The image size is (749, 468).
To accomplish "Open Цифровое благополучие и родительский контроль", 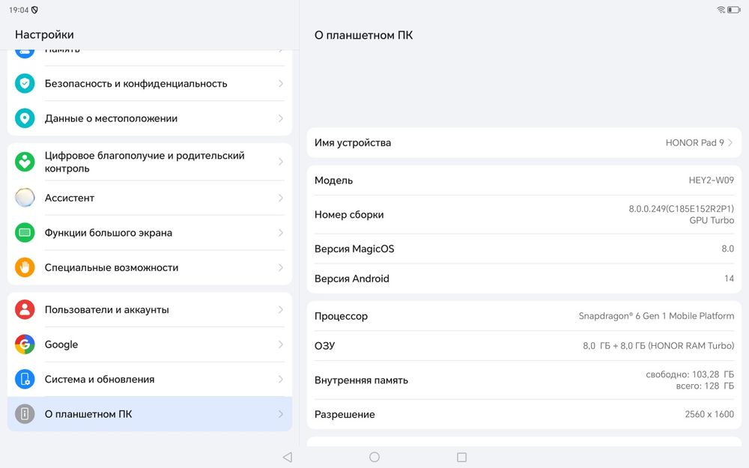I will pos(150,162).
